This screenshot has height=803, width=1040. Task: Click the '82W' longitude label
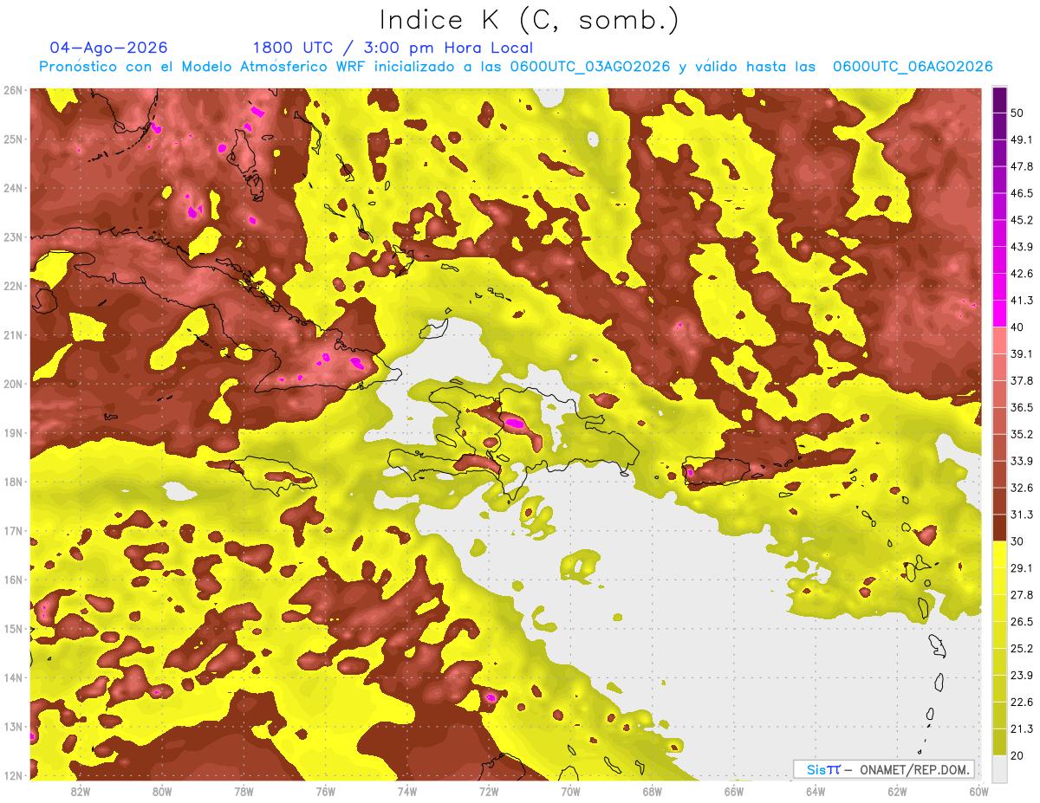coord(81,791)
